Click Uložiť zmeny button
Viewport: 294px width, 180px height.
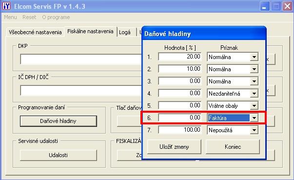[174, 147]
